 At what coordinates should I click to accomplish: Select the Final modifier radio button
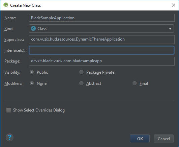click(x=135, y=83)
